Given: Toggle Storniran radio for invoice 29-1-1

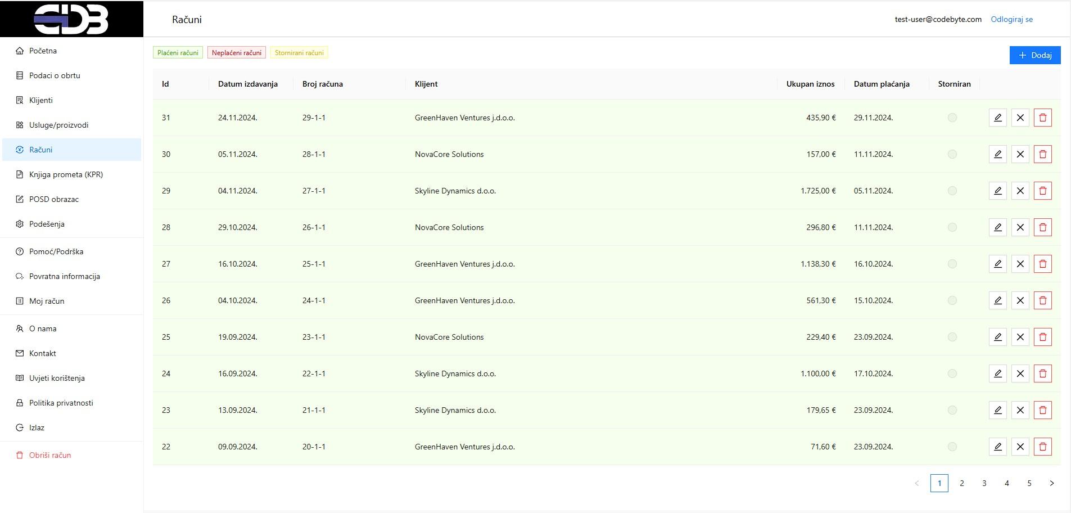Looking at the screenshot, I should point(952,118).
